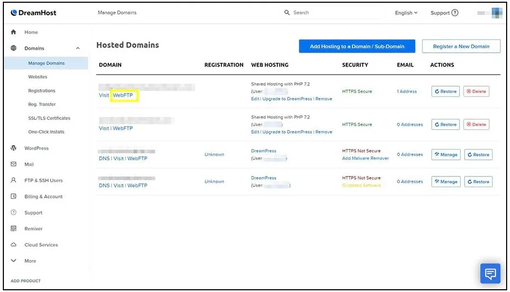The image size is (510, 292).
Task: Open WordPress menu label
Action: click(x=36, y=148)
